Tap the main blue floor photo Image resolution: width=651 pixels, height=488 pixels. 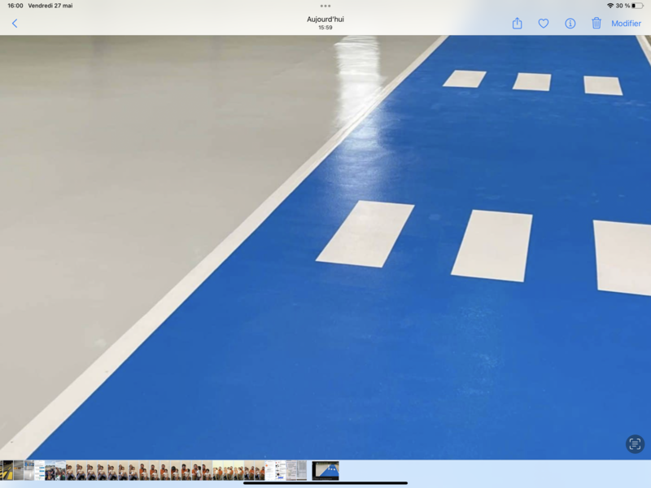click(325, 244)
